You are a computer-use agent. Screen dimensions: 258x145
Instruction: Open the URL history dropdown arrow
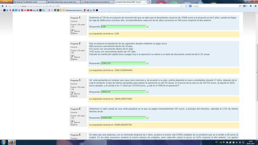(184, 6)
